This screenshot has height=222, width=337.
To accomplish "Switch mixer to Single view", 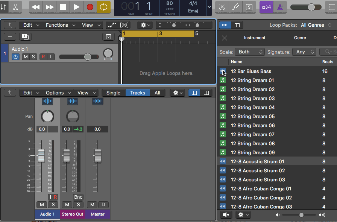I will [113, 93].
